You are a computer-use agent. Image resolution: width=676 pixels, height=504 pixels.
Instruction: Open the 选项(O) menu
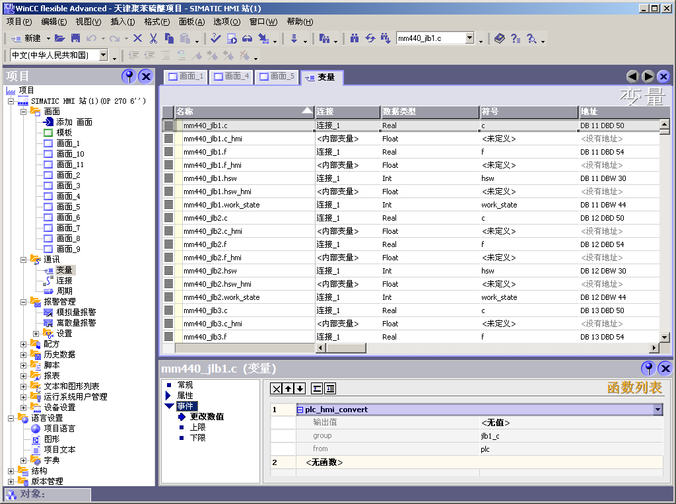coord(226,22)
